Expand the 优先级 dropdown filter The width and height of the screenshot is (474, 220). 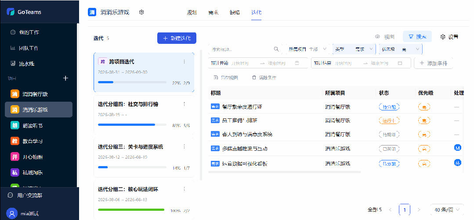coord(401,49)
